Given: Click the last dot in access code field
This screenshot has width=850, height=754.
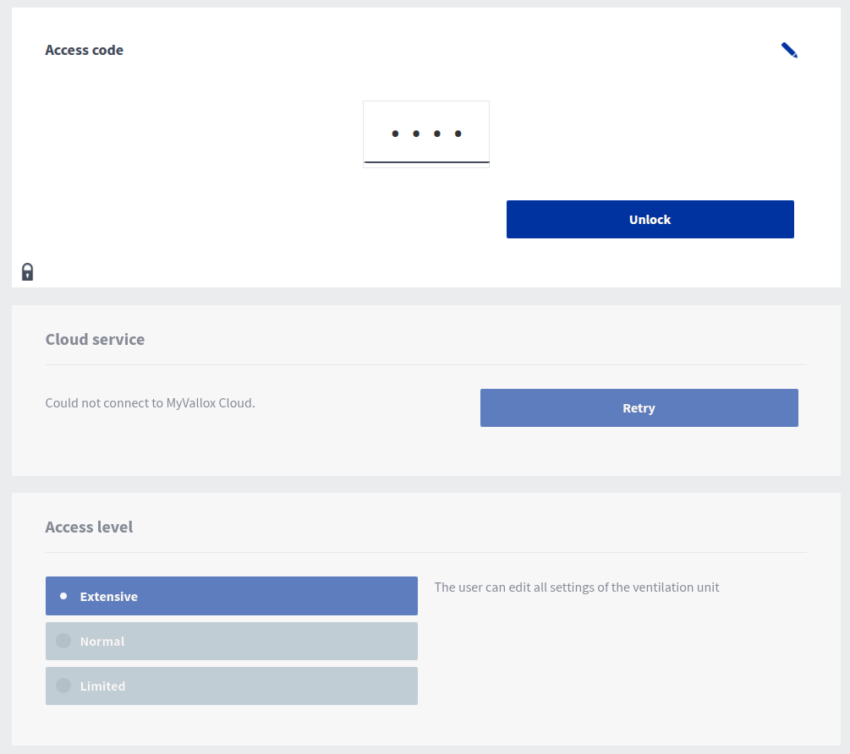Looking at the screenshot, I should [458, 134].
